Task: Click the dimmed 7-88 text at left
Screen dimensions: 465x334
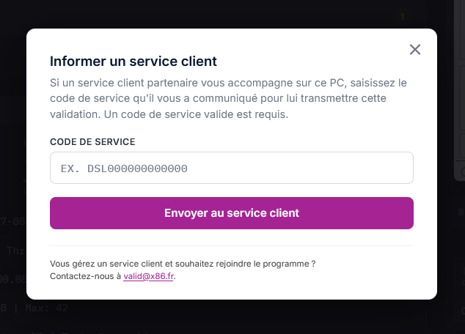Action: [12, 221]
